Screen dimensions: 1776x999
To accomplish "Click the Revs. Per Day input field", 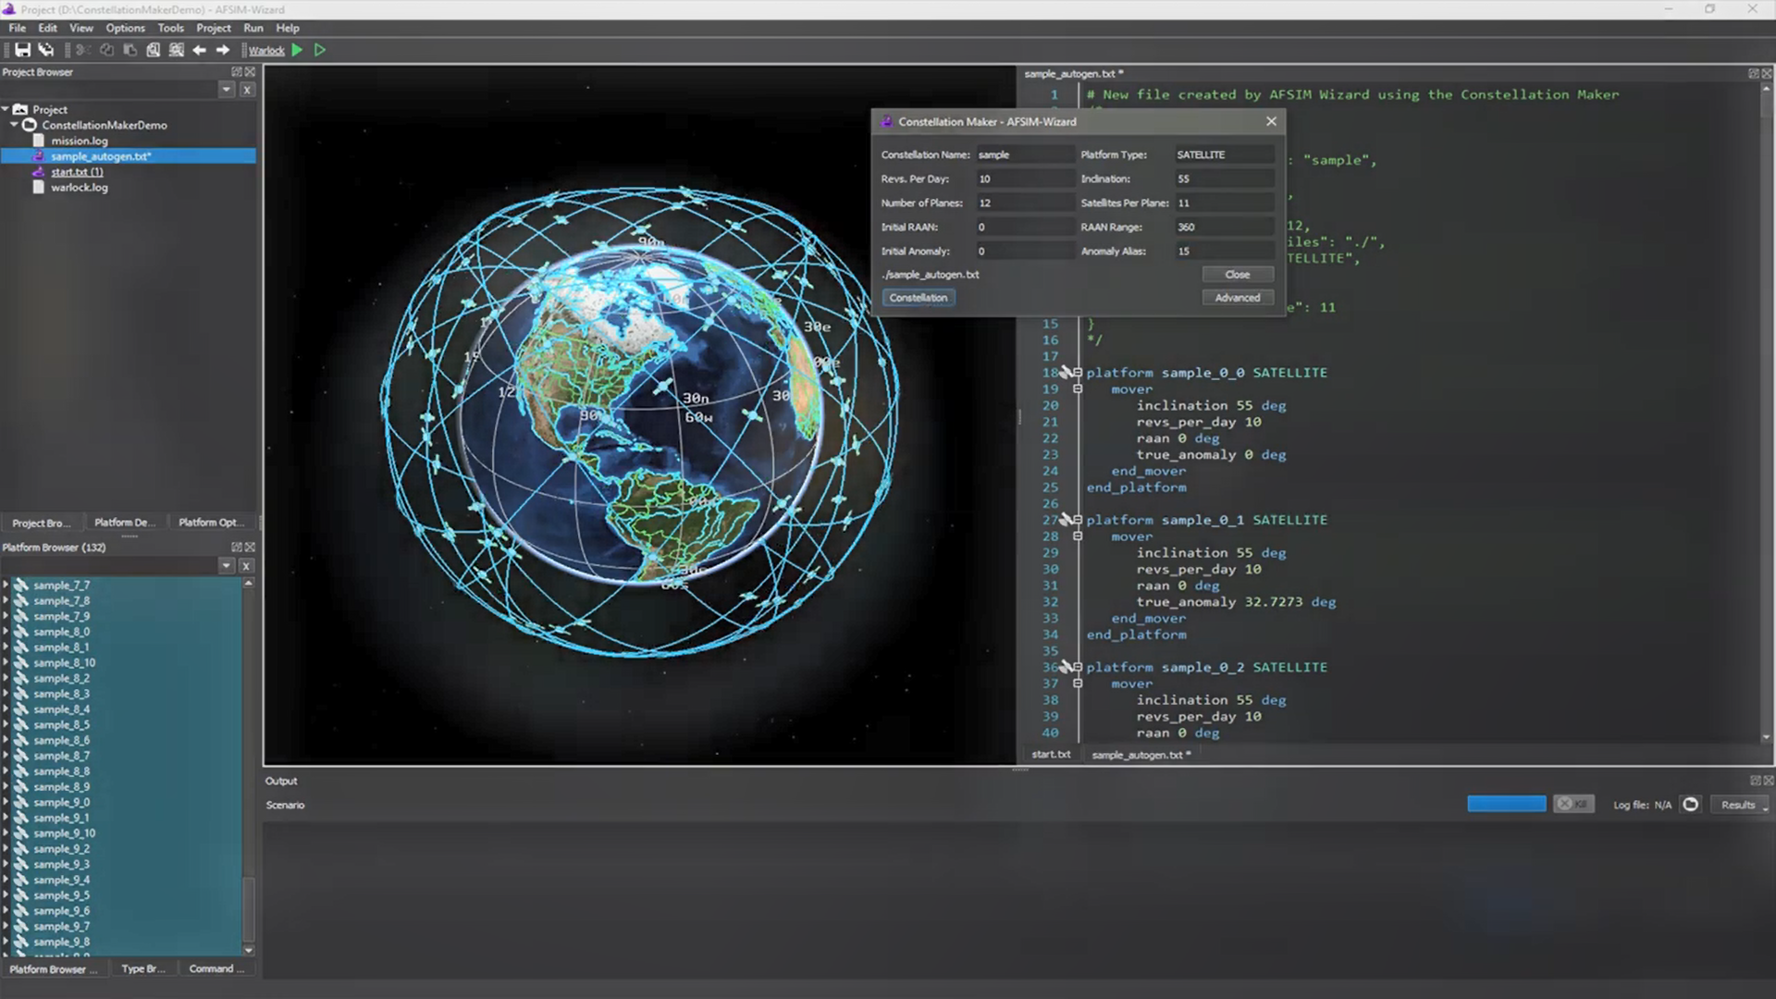I will [x=1025, y=179].
